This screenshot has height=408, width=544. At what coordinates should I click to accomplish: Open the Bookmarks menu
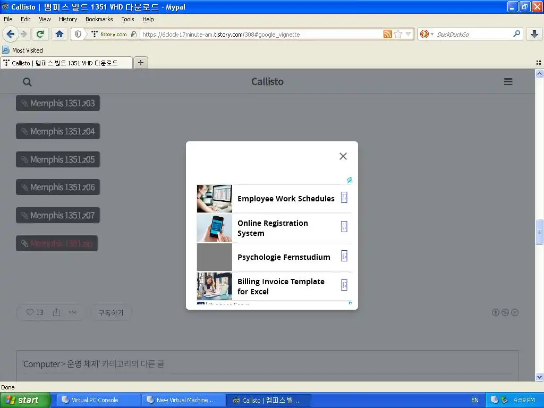click(x=99, y=20)
